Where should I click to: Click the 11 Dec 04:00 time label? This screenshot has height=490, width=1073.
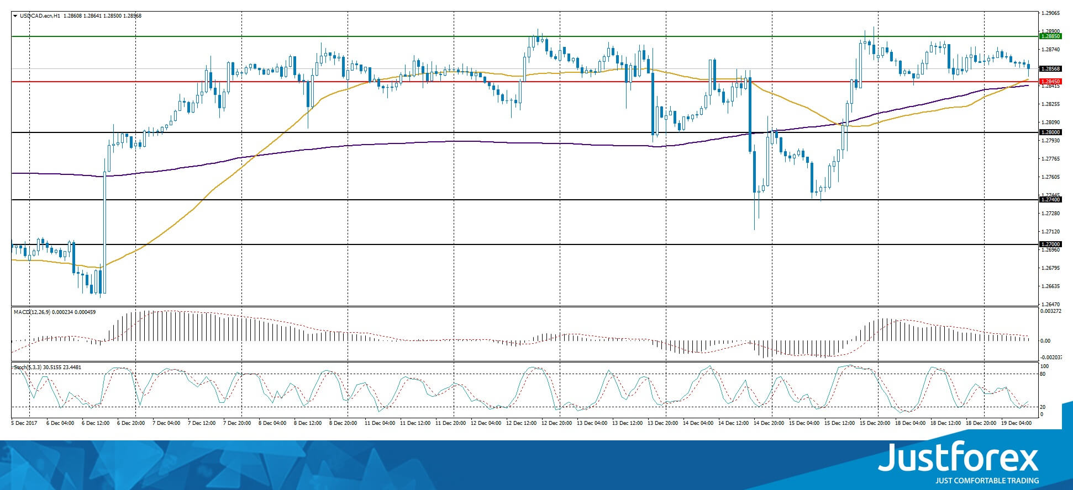click(x=380, y=423)
